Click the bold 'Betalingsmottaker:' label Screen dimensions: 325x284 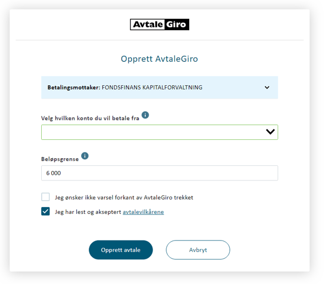tap(74, 87)
